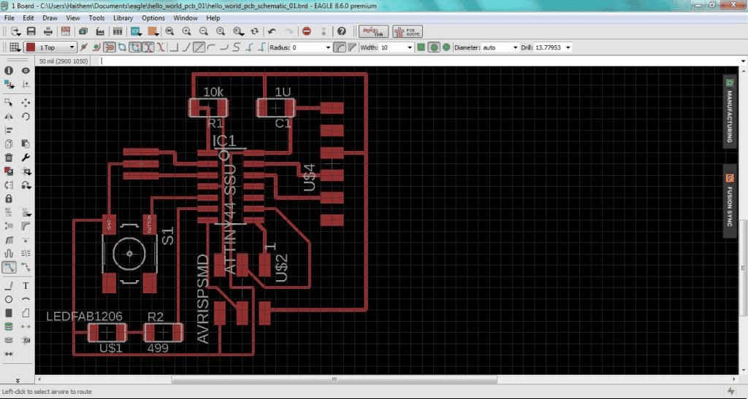Image resolution: width=748 pixels, height=399 pixels.
Task: Select the Mark tool
Action: [x=26, y=85]
